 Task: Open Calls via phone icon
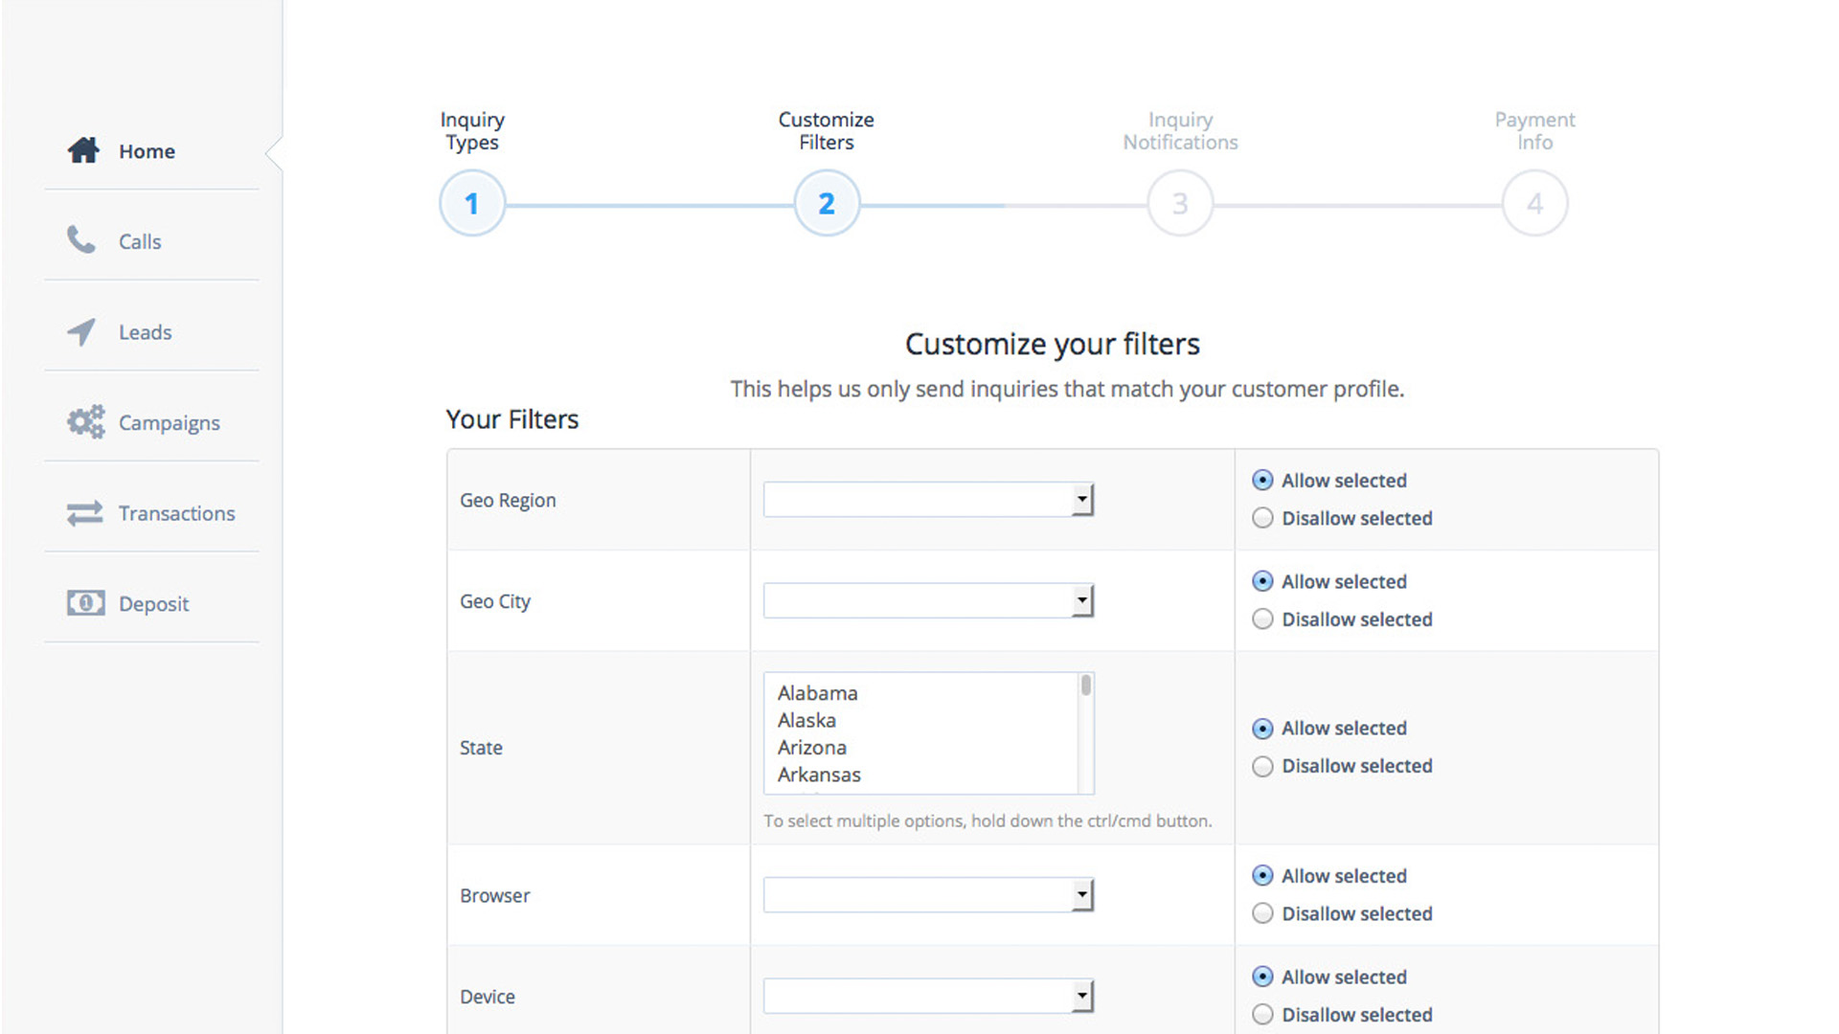tap(81, 240)
